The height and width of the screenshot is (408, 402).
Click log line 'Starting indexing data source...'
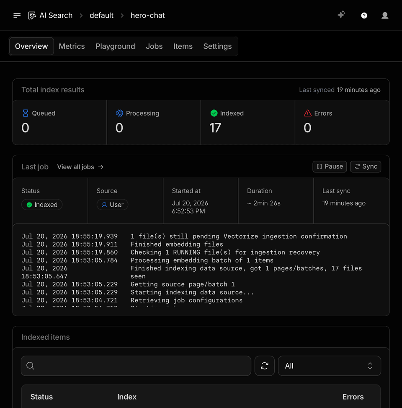192,292
